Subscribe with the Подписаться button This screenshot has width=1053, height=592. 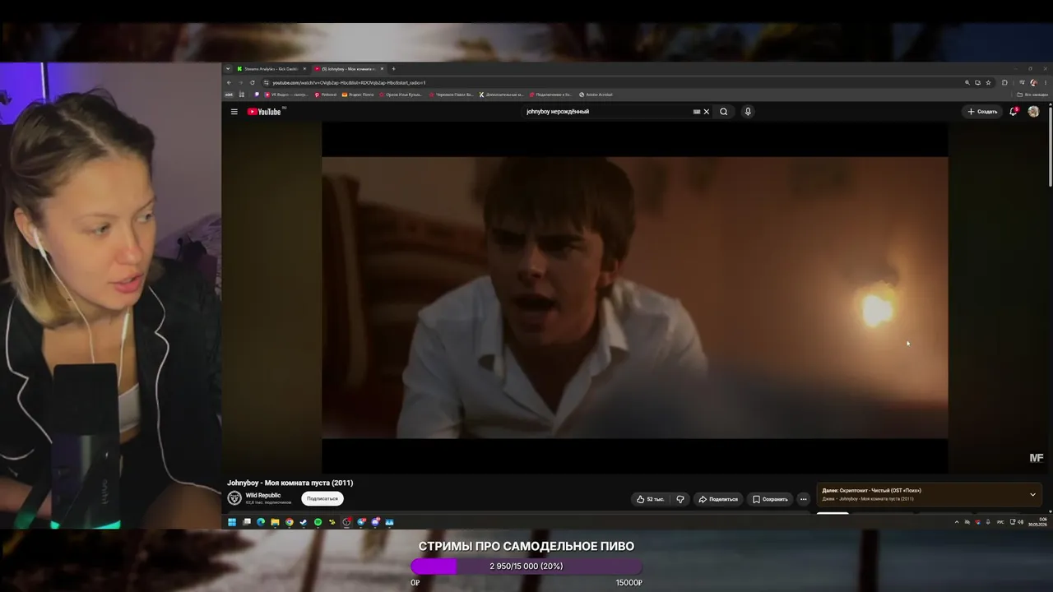tap(322, 499)
